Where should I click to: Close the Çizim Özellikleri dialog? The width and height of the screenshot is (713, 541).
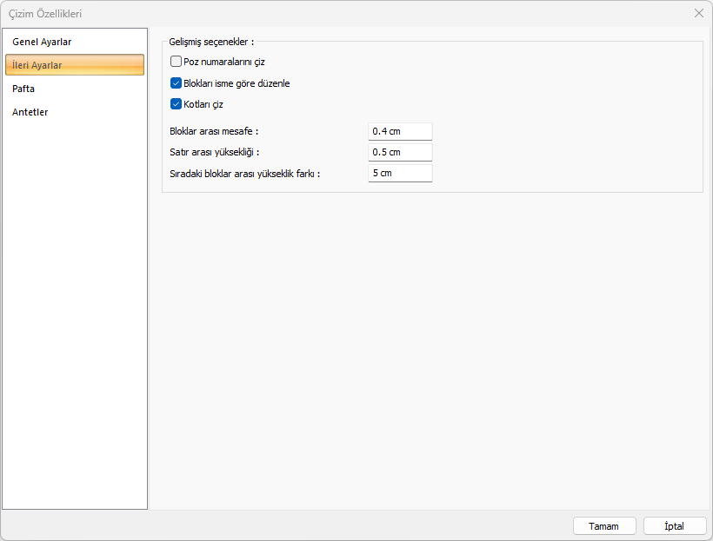click(x=699, y=13)
